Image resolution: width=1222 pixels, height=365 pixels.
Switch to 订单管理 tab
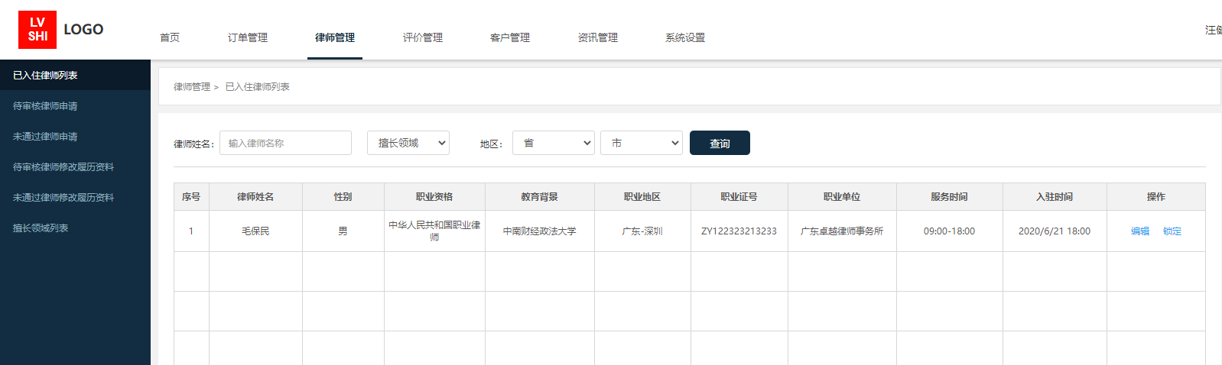[248, 37]
